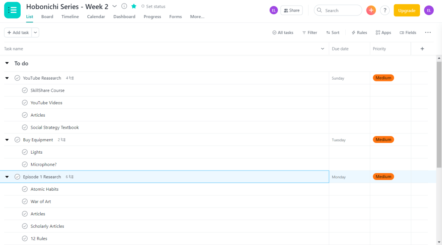Click subtask count icon on Buy Equipment
The image size is (442, 245).
(63, 140)
